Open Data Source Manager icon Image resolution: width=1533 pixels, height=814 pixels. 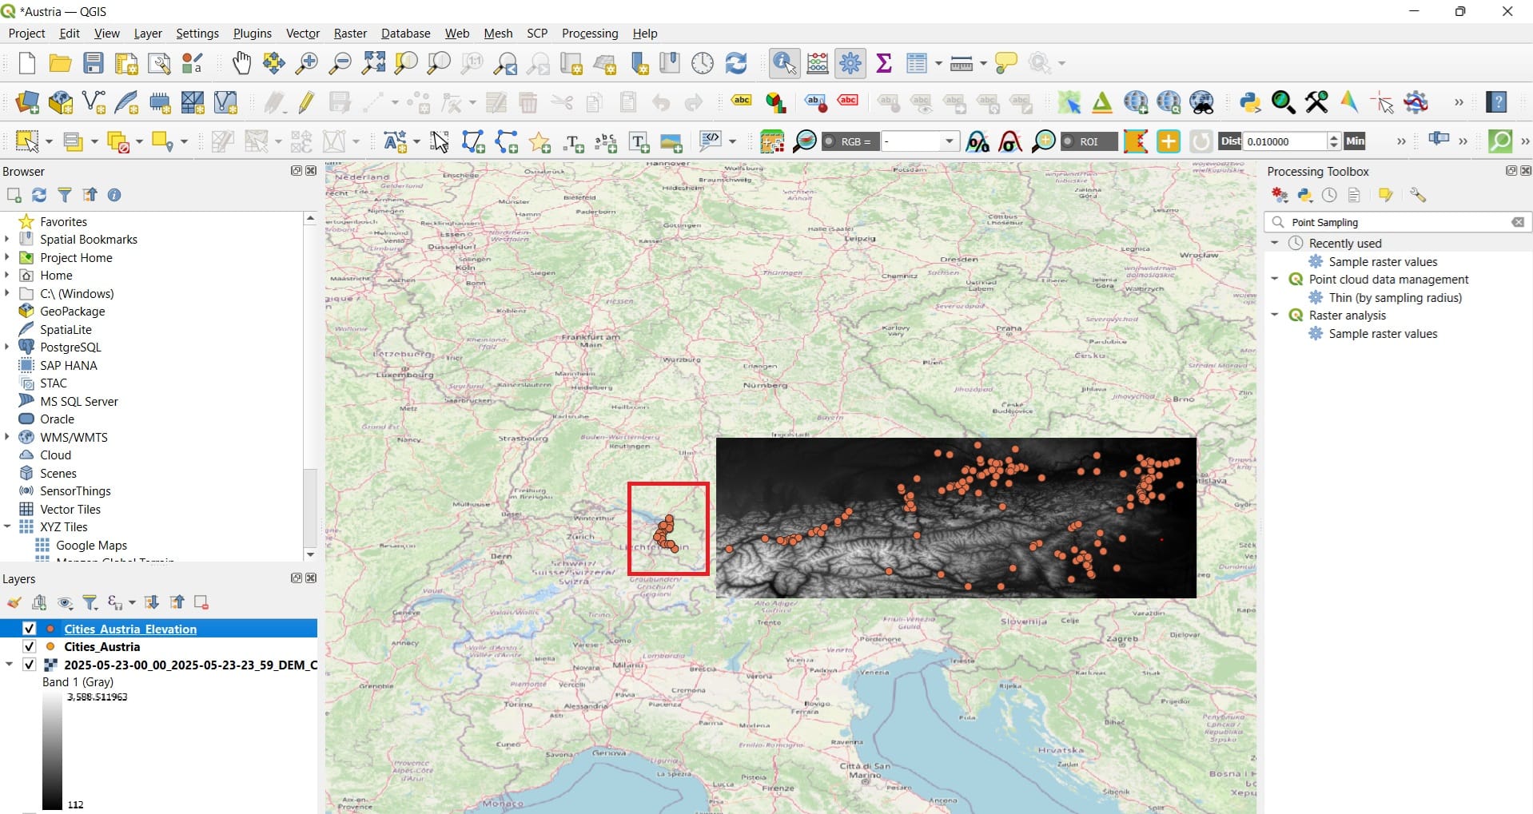coord(27,102)
